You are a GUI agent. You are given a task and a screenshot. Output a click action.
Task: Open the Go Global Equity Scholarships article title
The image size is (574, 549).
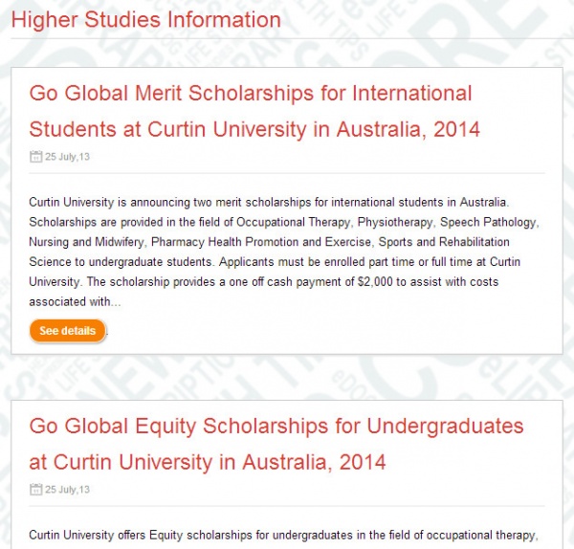tap(276, 426)
